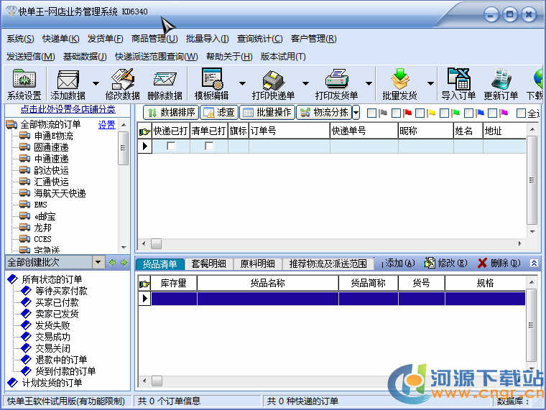Open the 全部创建批次 dropdown
Viewport: 546px width, 410px height.
[98, 263]
